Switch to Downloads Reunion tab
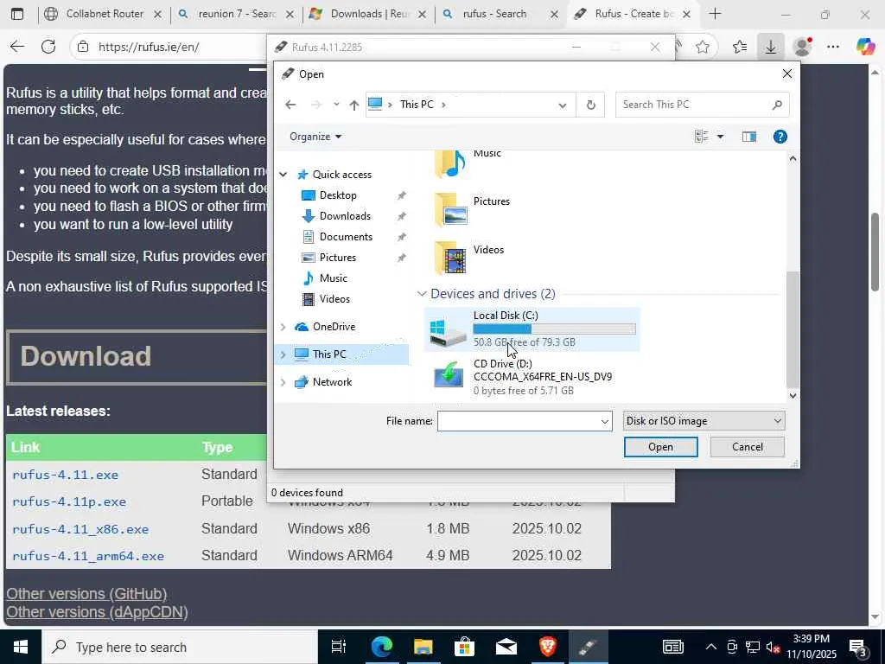 [368, 14]
